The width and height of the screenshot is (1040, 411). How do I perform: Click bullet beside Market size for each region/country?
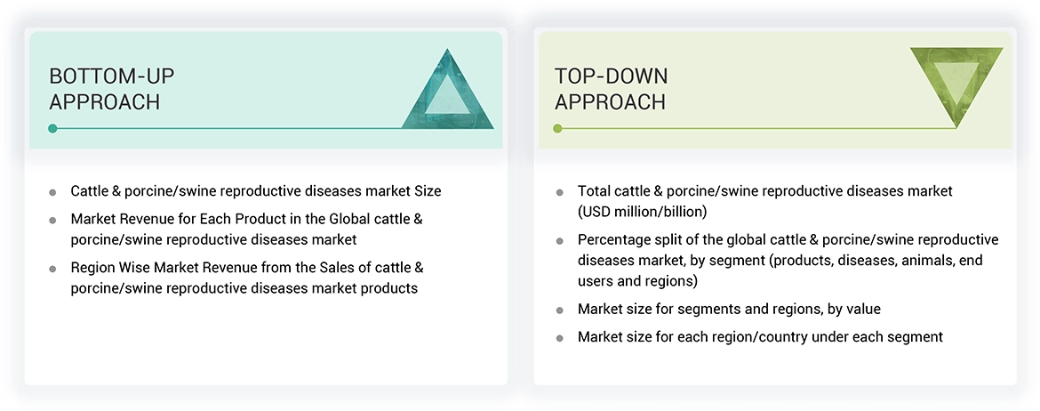pyautogui.click(x=559, y=338)
